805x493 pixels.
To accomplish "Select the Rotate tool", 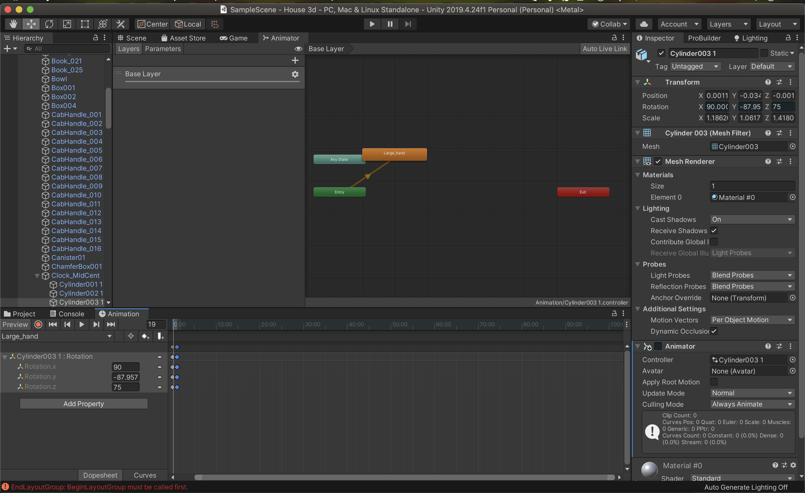I will point(49,24).
